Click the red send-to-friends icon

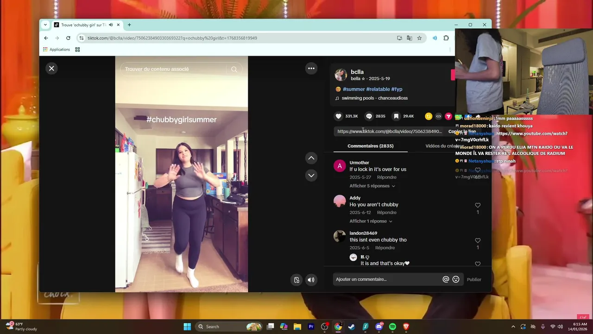click(448, 116)
